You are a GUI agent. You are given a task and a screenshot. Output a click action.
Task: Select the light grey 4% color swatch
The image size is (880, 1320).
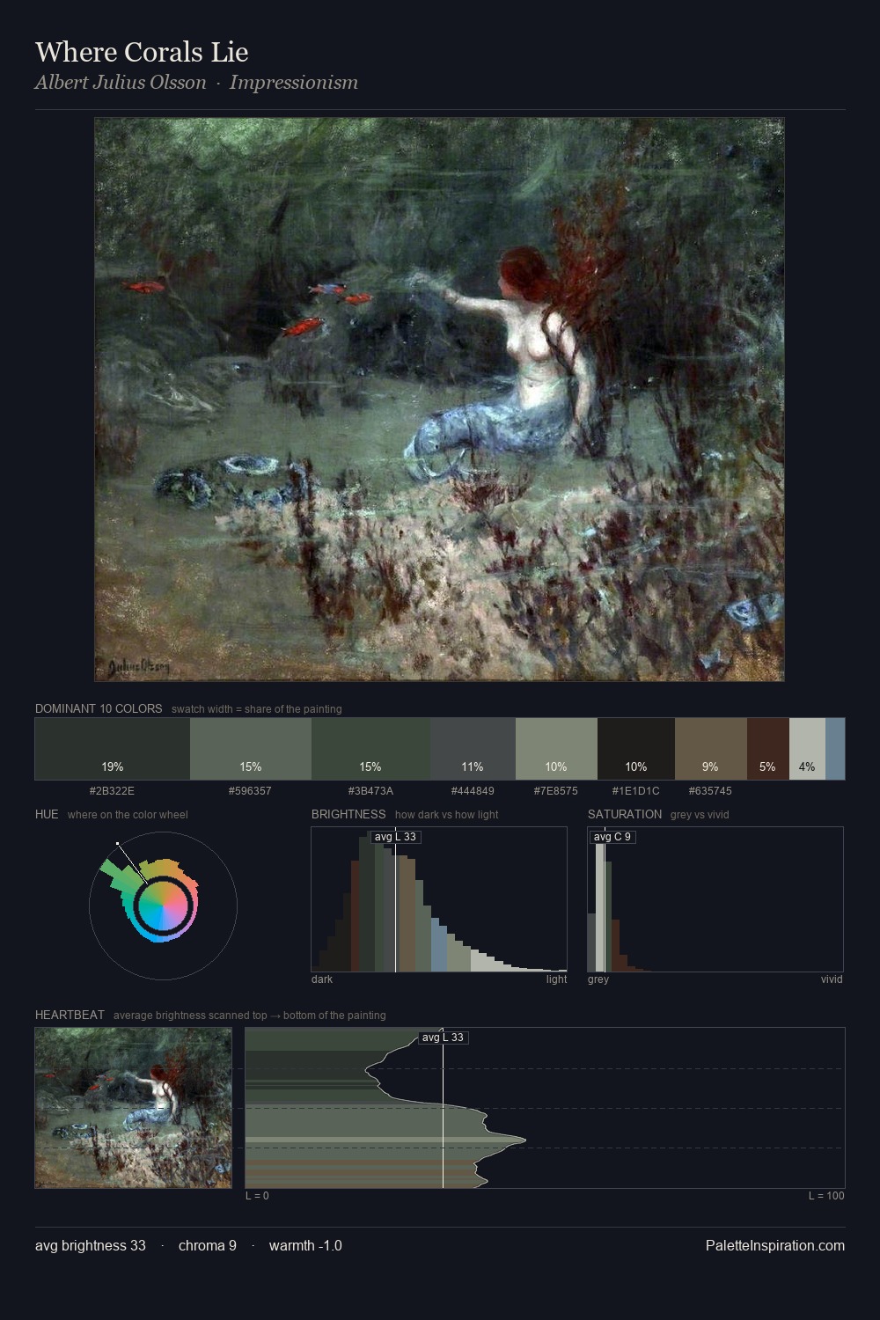[x=807, y=749]
